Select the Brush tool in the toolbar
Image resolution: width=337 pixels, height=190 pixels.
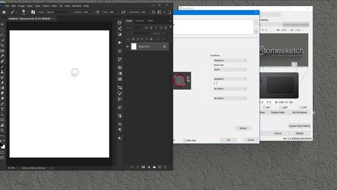pos(2,66)
